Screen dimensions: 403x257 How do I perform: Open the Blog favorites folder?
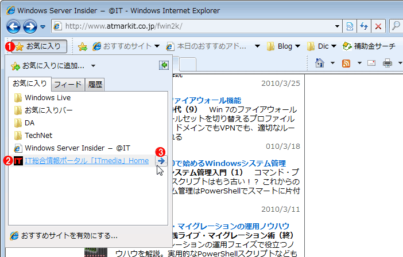tap(283, 46)
